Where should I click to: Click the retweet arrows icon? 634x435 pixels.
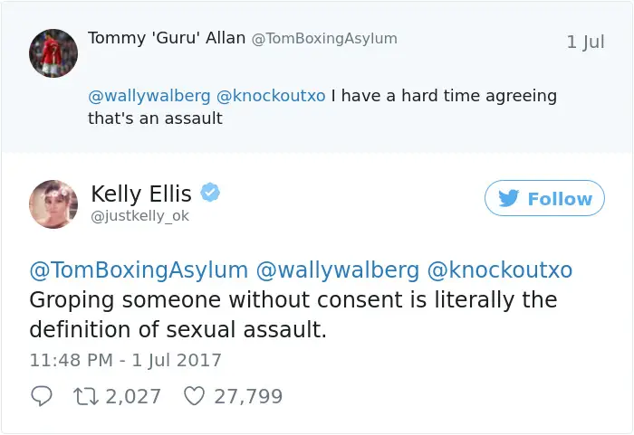(86, 396)
